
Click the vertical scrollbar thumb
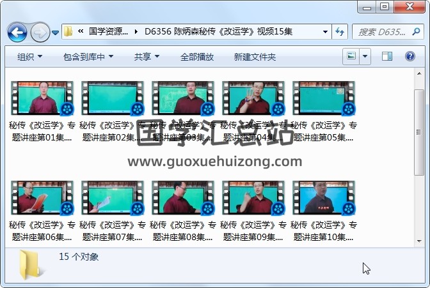click(419, 128)
